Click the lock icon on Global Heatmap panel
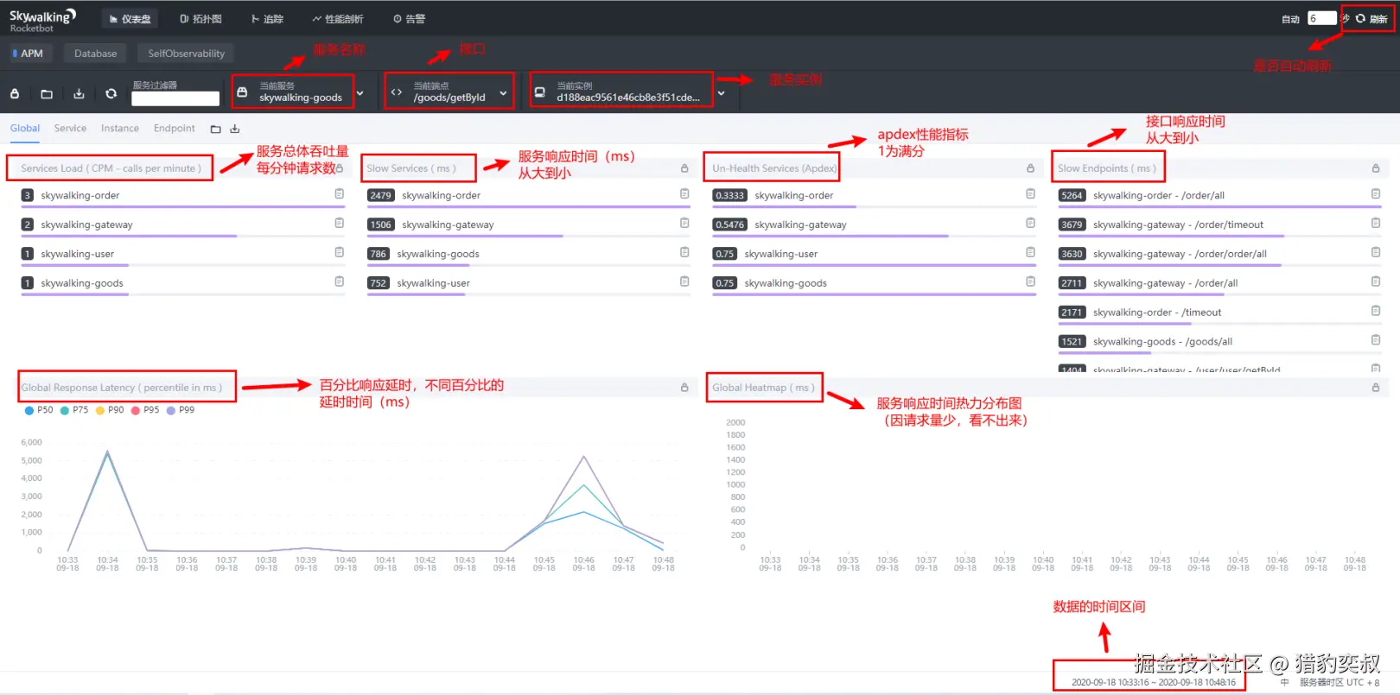1400x695 pixels. [x=1376, y=388]
